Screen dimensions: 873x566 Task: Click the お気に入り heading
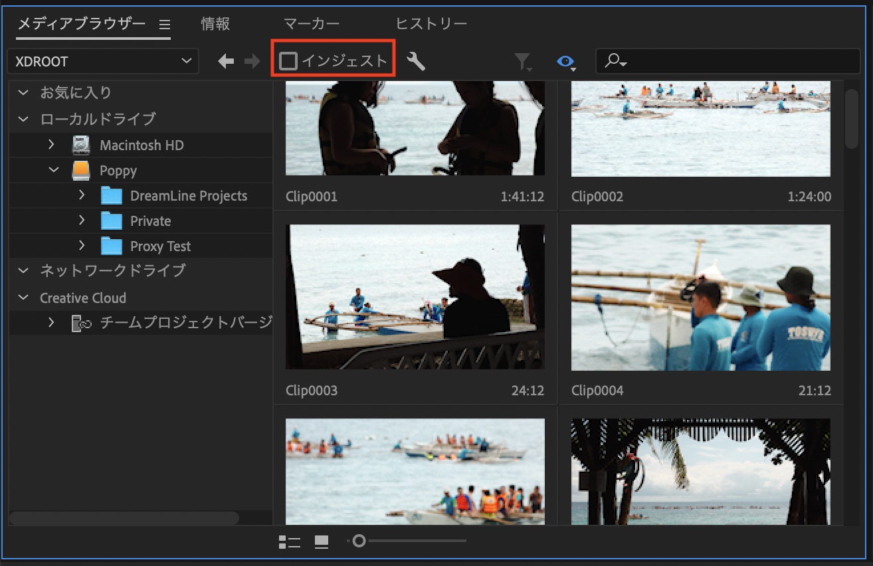[x=76, y=93]
